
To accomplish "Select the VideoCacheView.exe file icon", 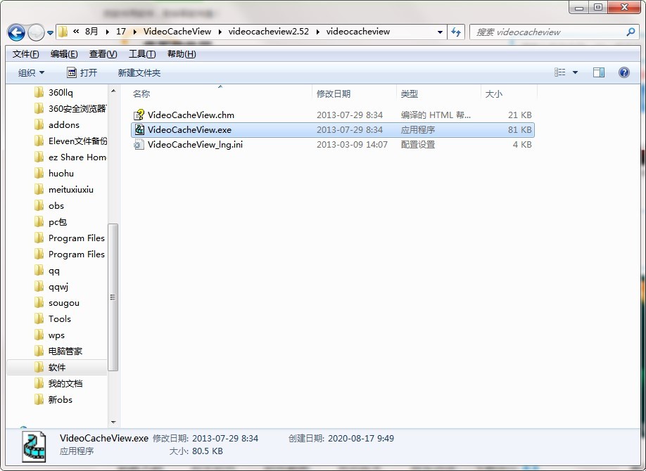I will click(x=139, y=129).
